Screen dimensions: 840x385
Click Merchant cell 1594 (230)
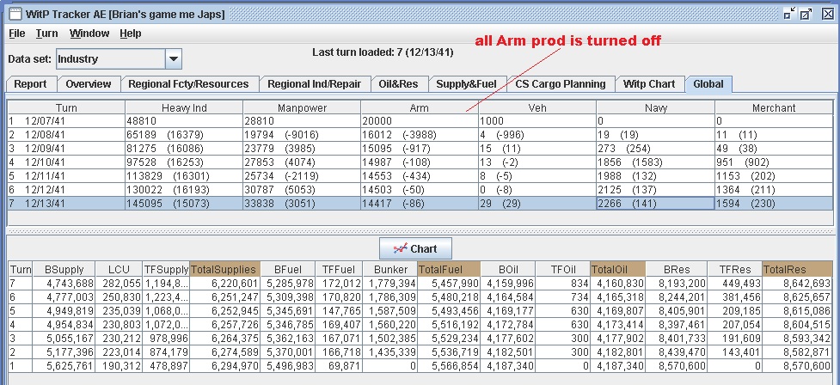(x=774, y=204)
